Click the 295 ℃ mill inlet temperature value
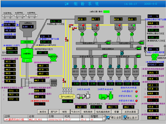This screenshot has width=166, height=124. (12, 49)
